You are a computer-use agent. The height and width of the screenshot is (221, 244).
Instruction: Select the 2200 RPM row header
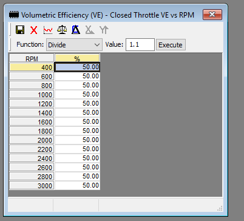pyautogui.click(x=32, y=149)
